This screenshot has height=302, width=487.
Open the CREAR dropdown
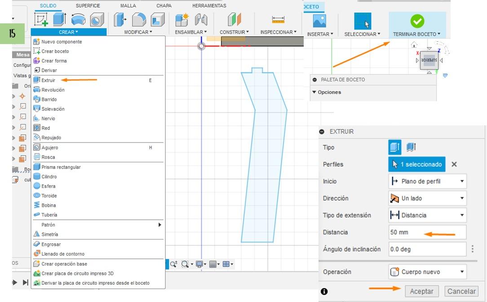pyautogui.click(x=69, y=32)
